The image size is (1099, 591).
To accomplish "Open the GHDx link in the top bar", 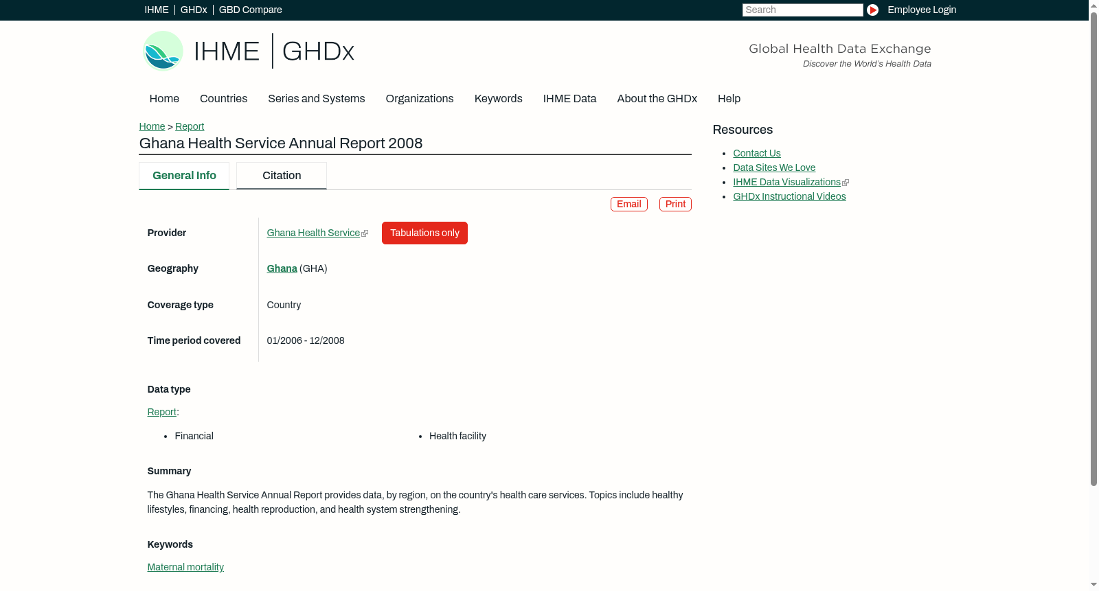I will [194, 10].
